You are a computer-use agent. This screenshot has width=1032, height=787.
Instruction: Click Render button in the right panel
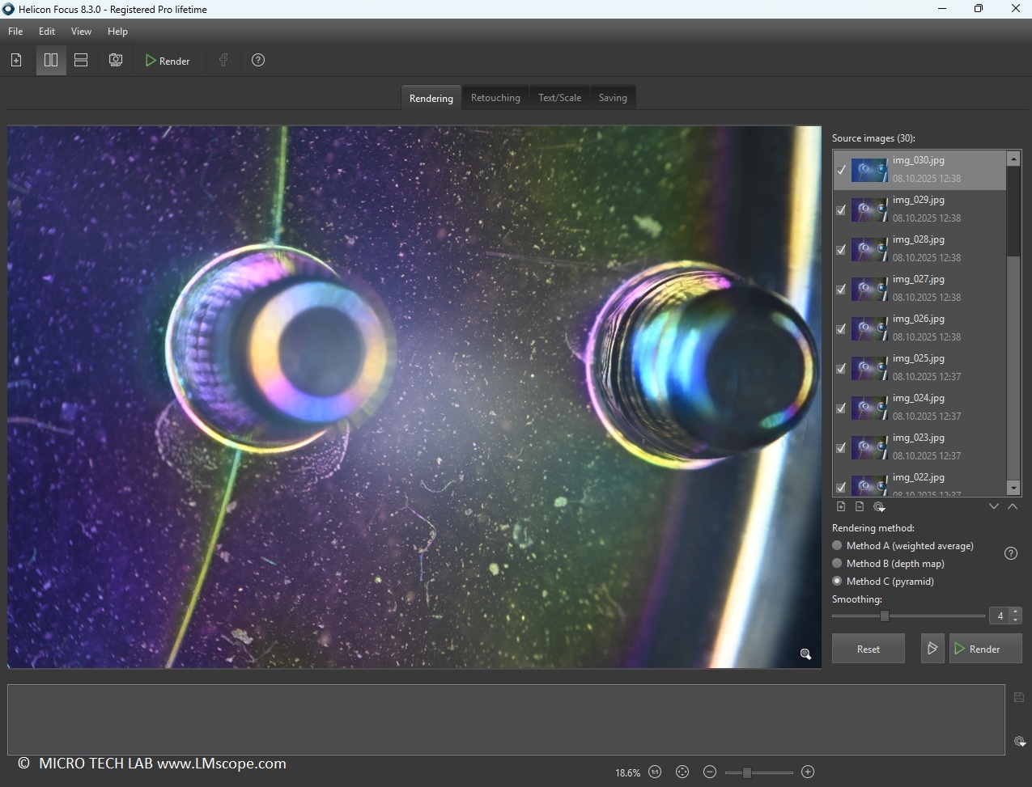pyautogui.click(x=985, y=649)
